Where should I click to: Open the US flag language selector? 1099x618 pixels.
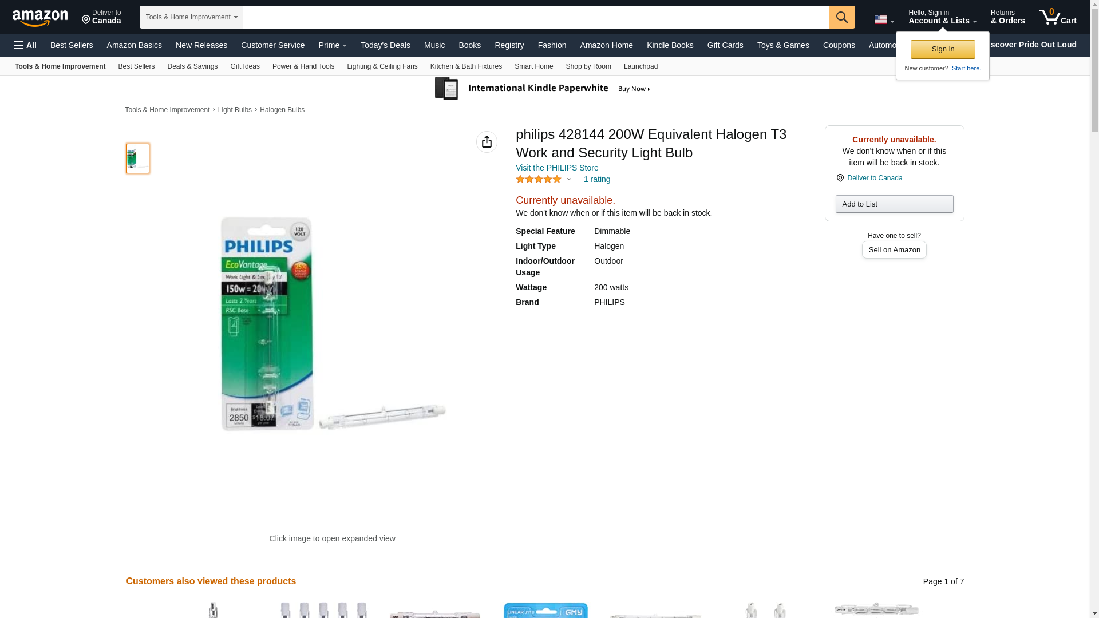tap(884, 19)
